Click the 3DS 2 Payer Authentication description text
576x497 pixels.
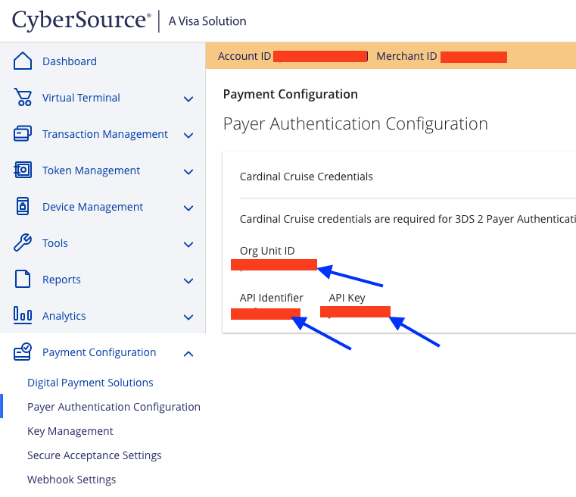[x=408, y=219]
